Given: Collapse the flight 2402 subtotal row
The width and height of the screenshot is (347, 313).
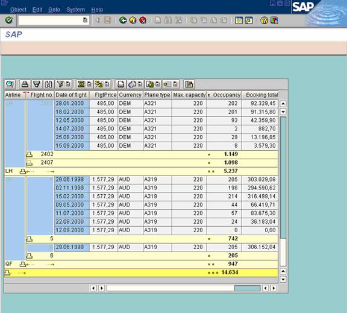Looking at the screenshot, I should click(x=29, y=154).
